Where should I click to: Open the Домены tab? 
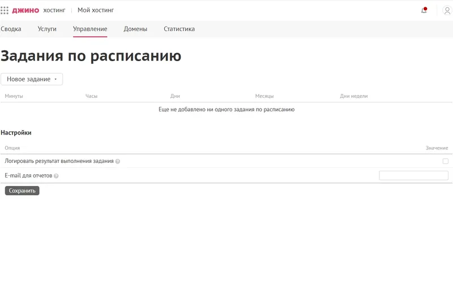(135, 29)
